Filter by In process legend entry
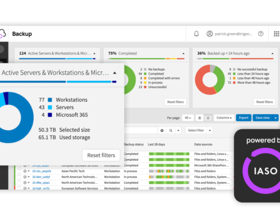The width and height of the screenshot is (280, 215). pos(155,83)
